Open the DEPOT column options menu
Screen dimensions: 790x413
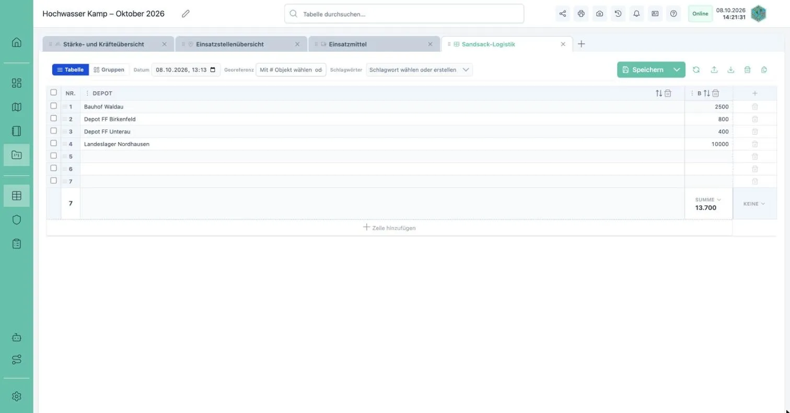[87, 93]
